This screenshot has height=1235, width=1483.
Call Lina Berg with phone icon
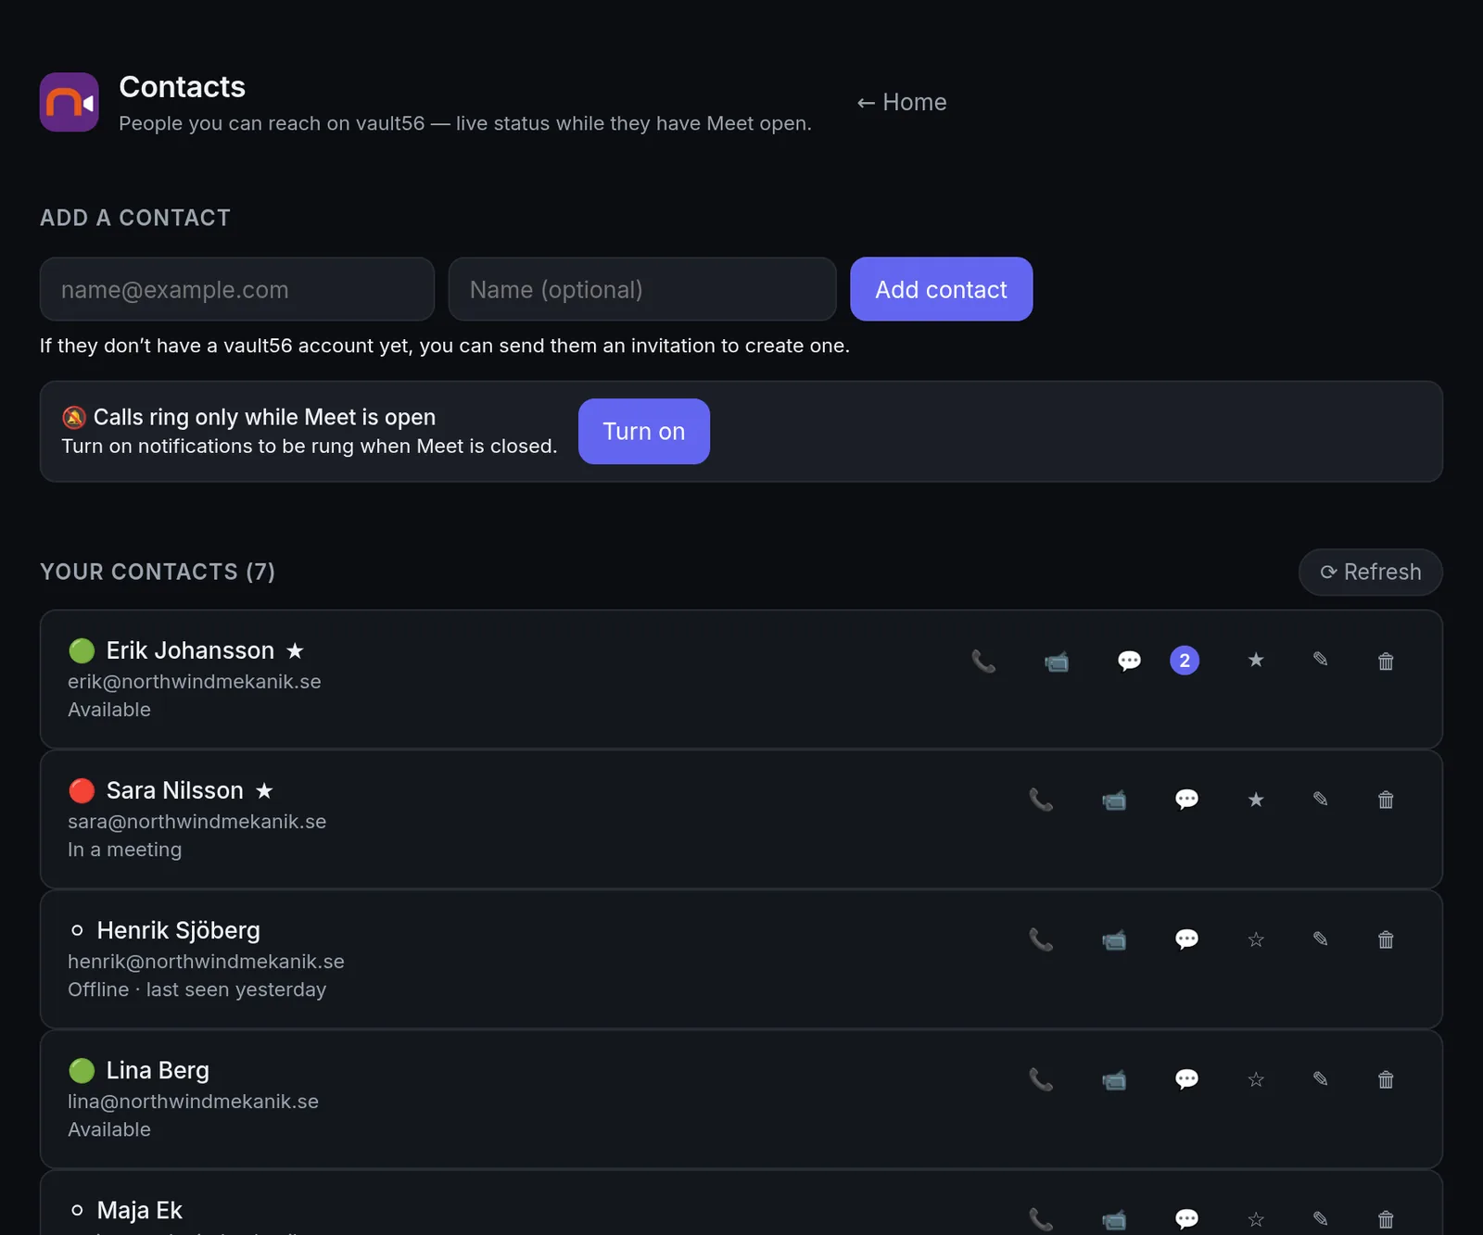tap(1041, 1079)
